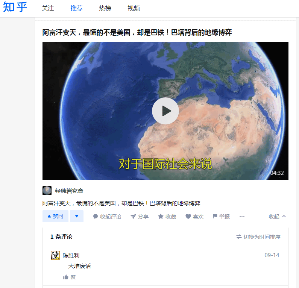Open the 热榜 tab
This screenshot has width=299, height=288.
[x=105, y=8]
